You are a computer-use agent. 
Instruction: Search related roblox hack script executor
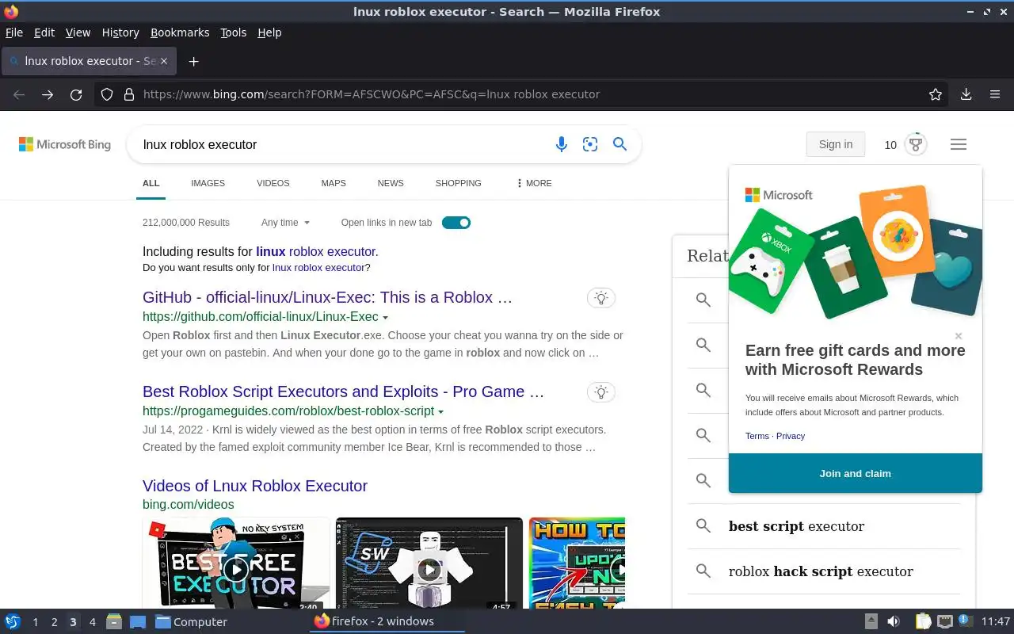[821, 571]
